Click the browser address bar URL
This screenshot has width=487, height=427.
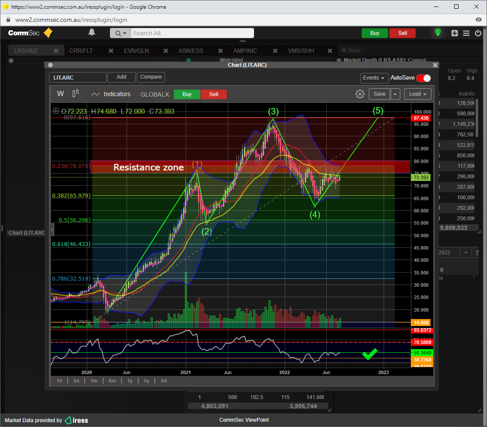pos(71,20)
